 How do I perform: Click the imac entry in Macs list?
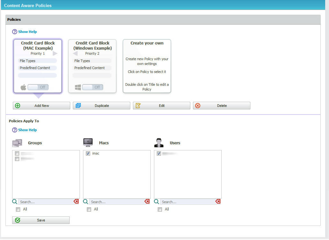[x=96, y=154]
